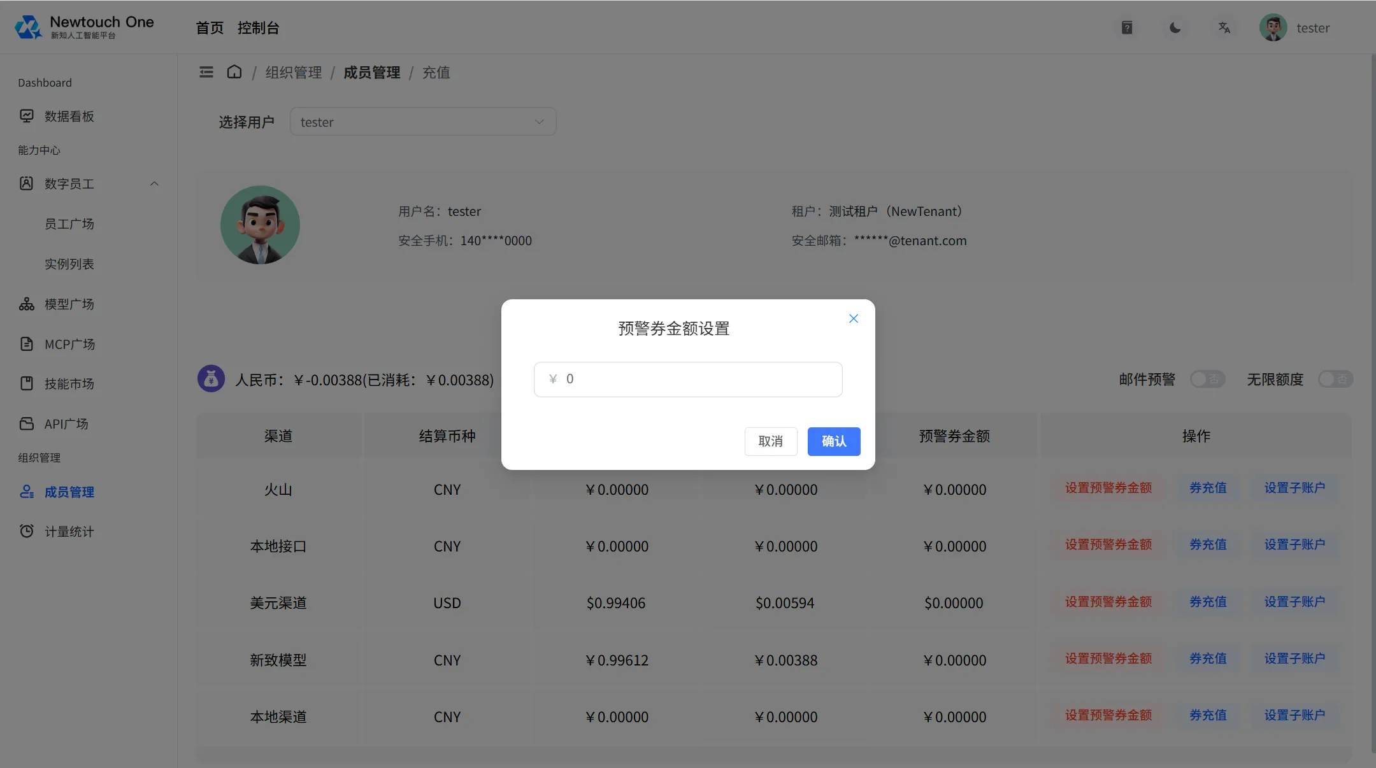Click the 成员管理 breadcrumb link
The height and width of the screenshot is (768, 1376).
click(372, 73)
